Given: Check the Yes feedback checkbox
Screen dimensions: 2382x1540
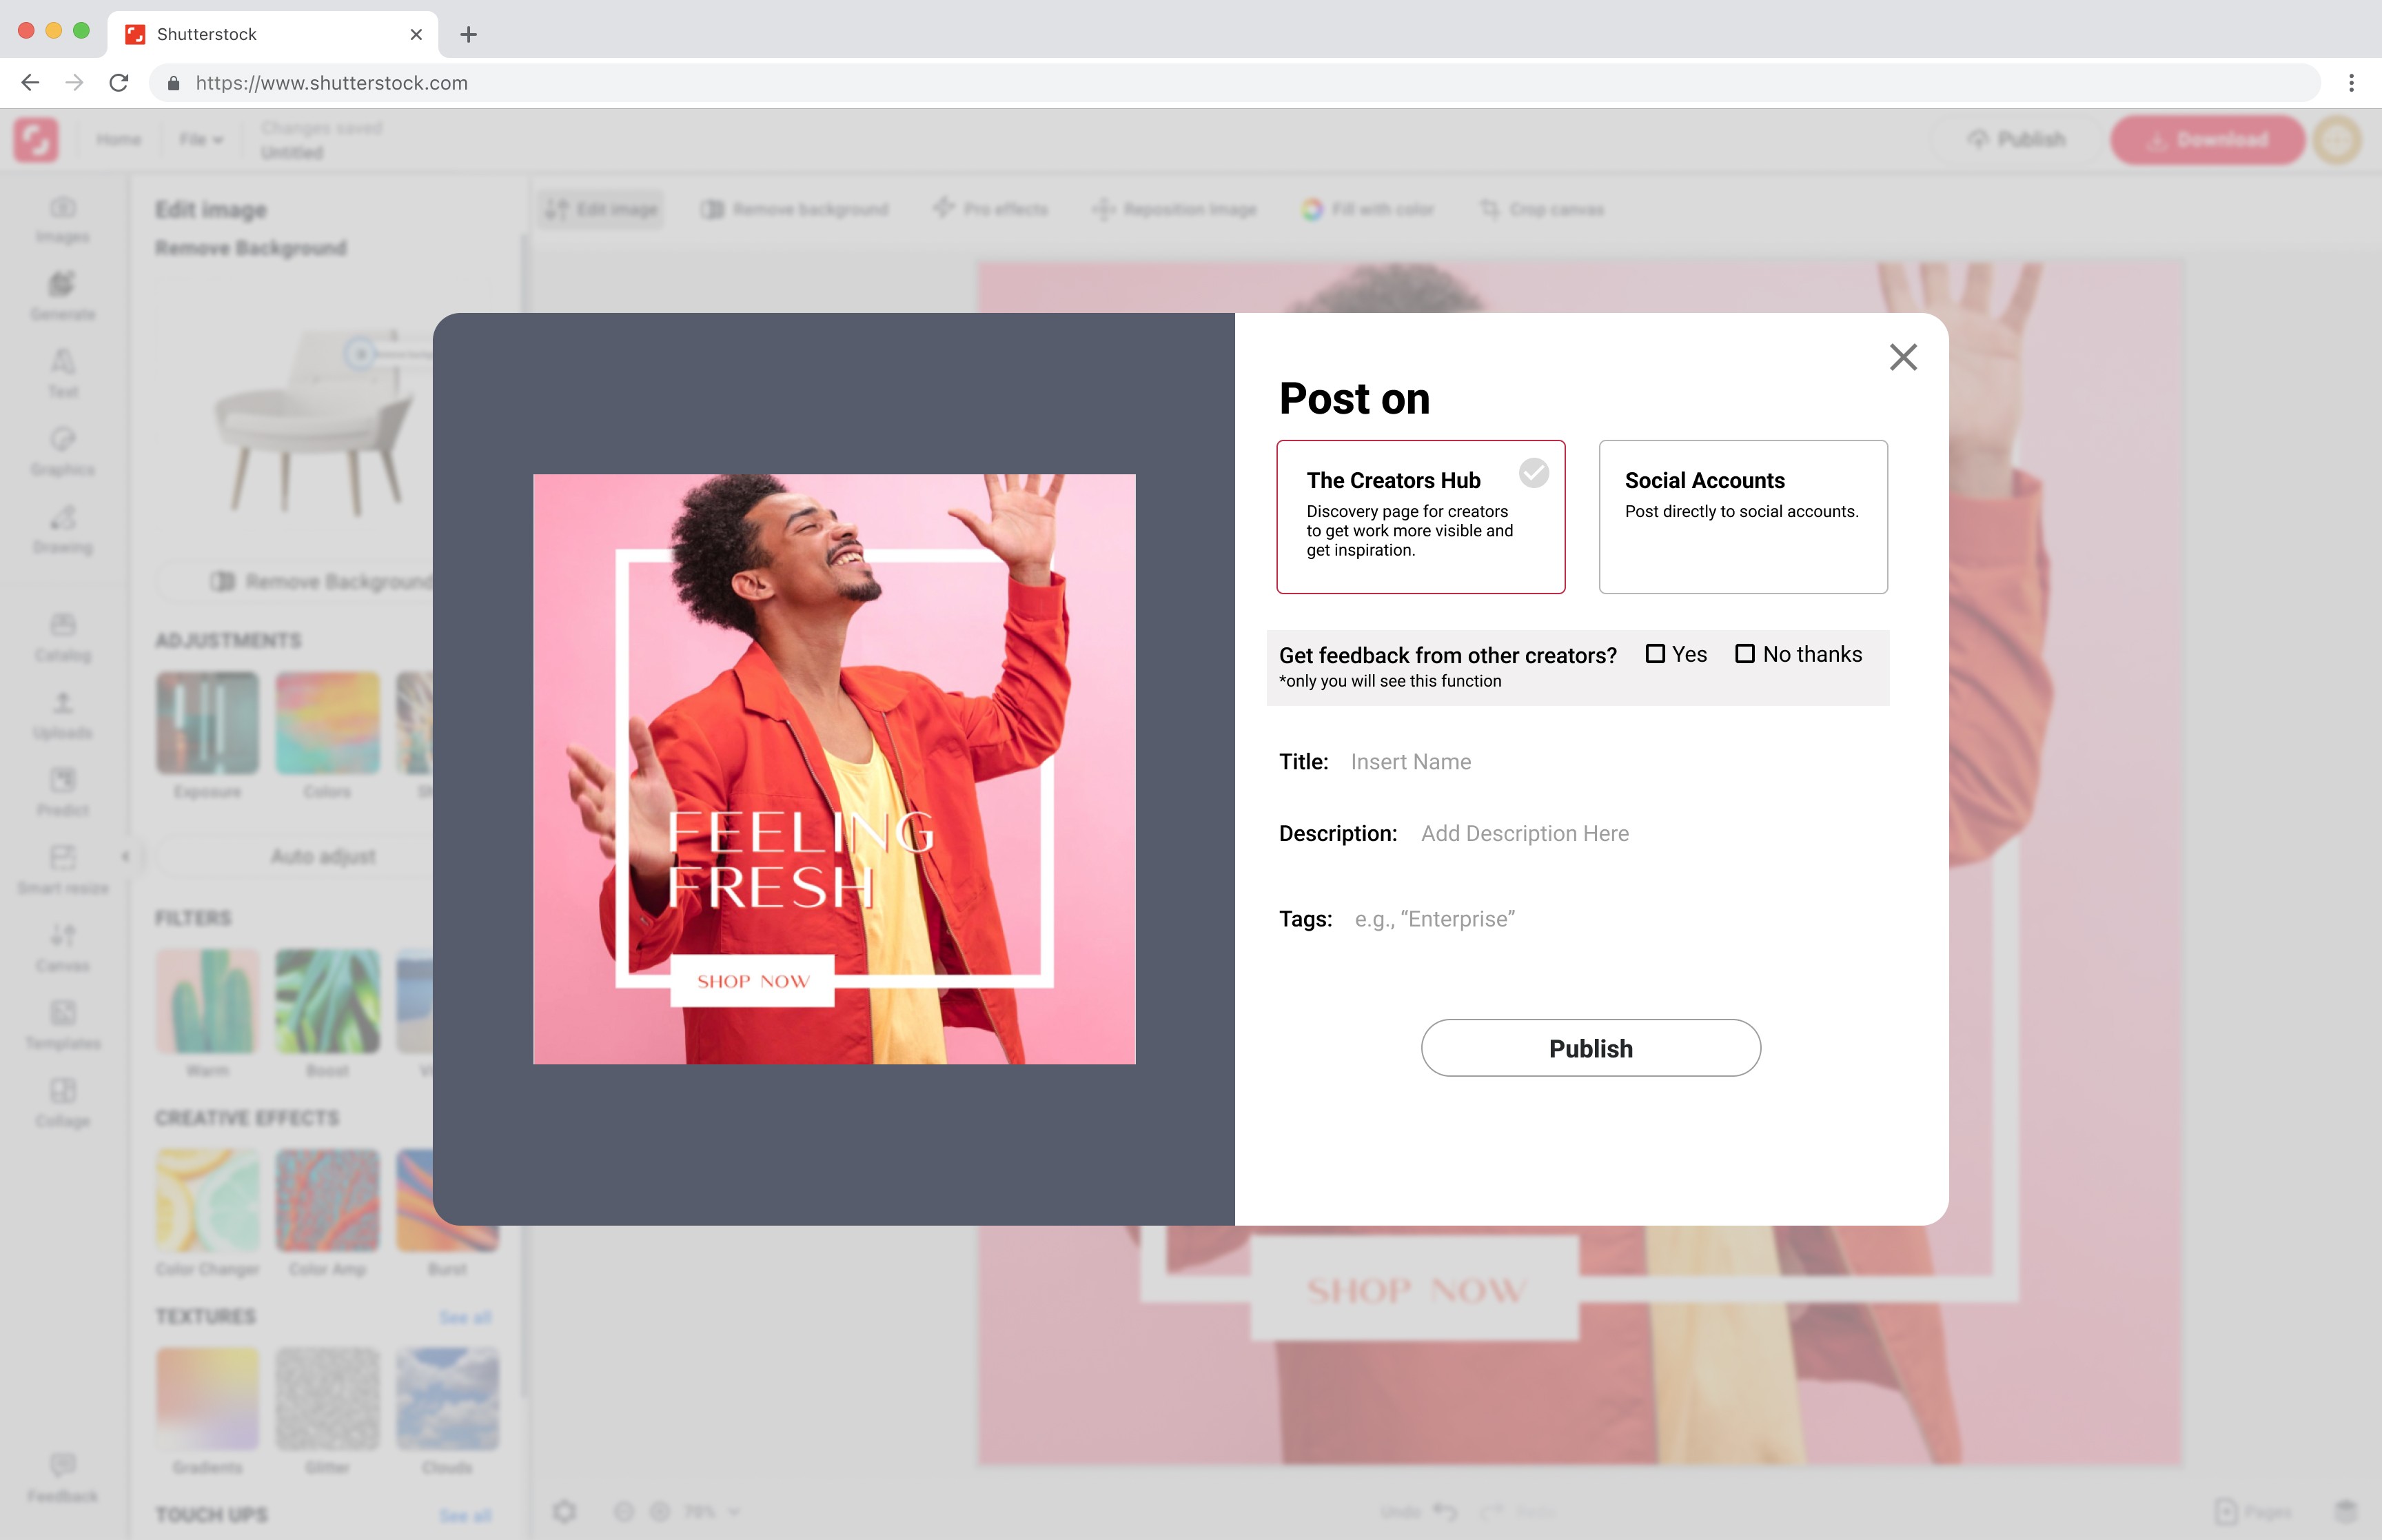Looking at the screenshot, I should tap(1656, 654).
